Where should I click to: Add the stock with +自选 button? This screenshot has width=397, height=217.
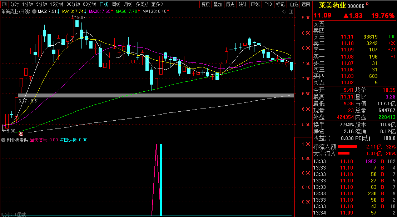[293, 4]
